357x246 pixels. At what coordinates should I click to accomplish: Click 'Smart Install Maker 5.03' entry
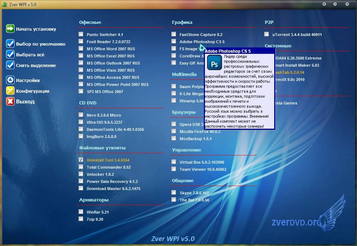click(x=297, y=65)
